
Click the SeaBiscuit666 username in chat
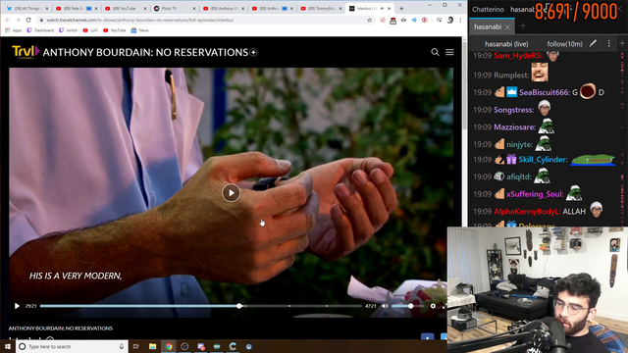pyautogui.click(x=545, y=92)
